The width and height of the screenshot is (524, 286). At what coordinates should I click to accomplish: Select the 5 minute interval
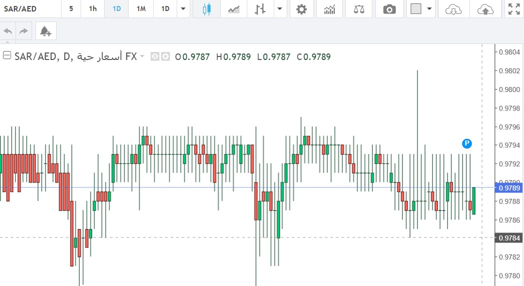[71, 8]
